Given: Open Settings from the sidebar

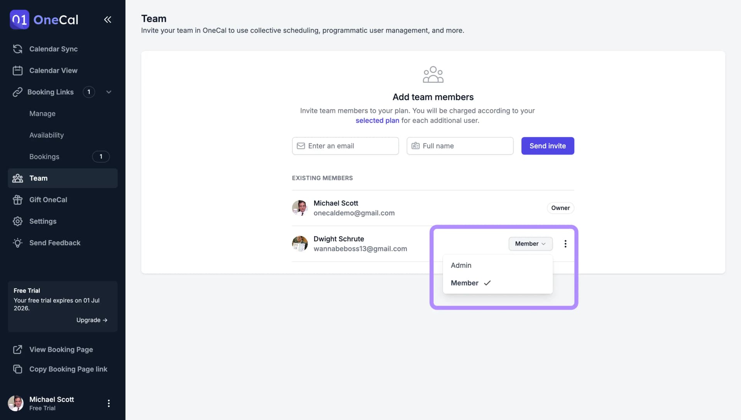Looking at the screenshot, I should 63,221.
